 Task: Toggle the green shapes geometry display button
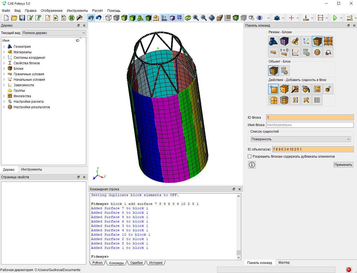click(x=140, y=18)
